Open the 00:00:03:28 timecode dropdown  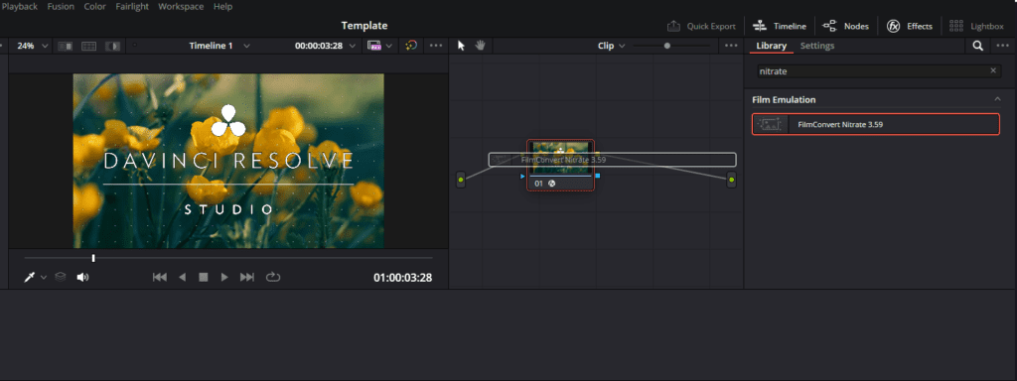[325, 46]
